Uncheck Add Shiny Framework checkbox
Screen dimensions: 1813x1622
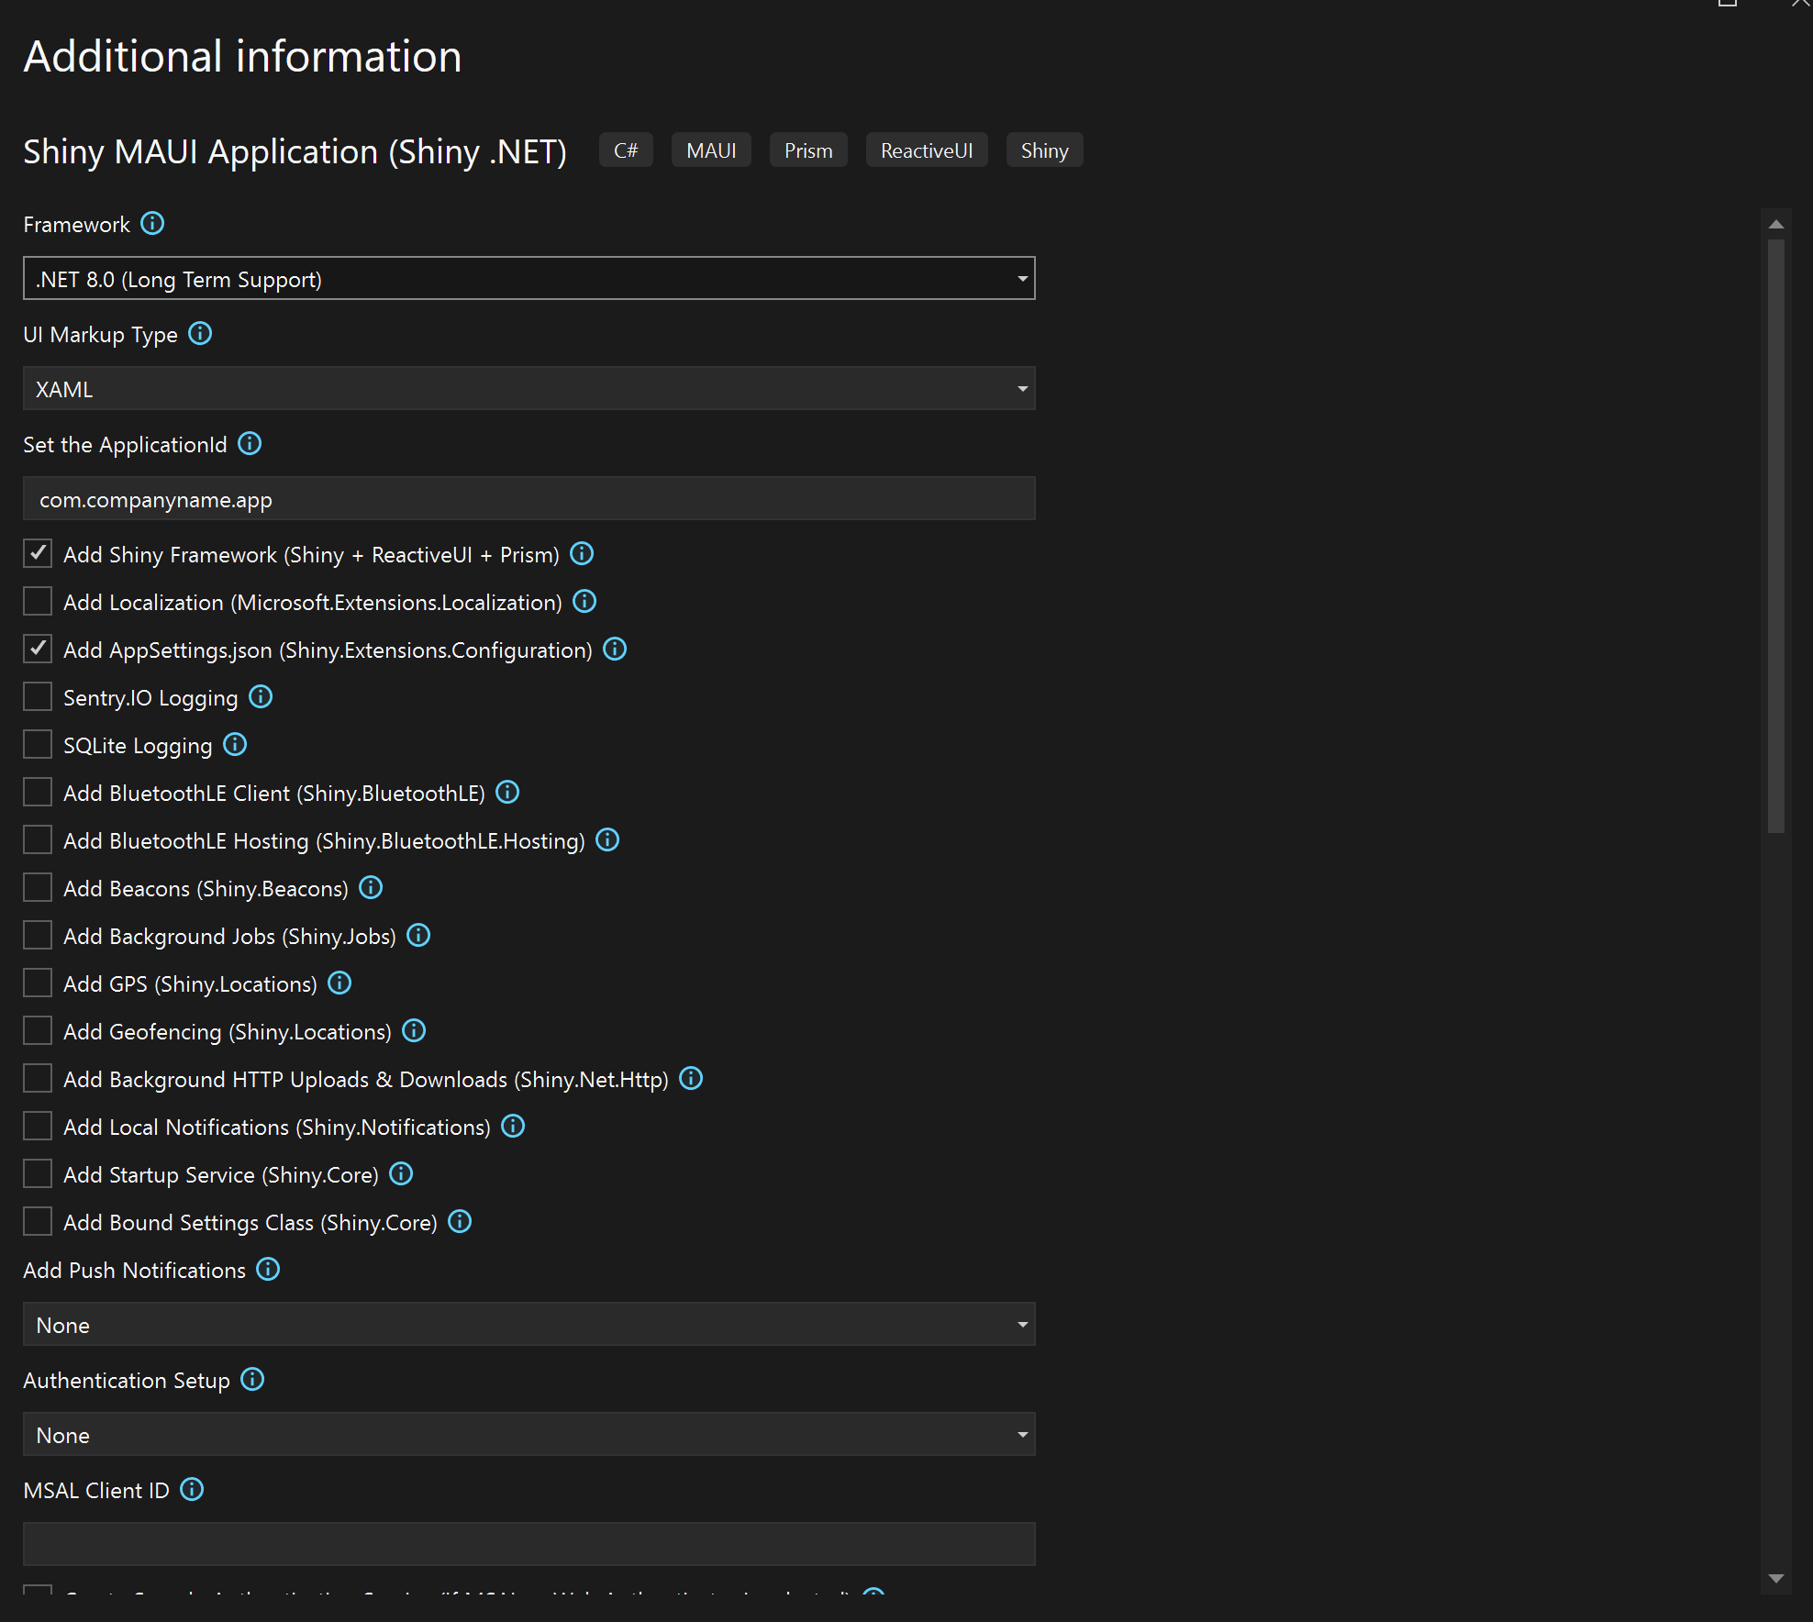[x=38, y=554]
